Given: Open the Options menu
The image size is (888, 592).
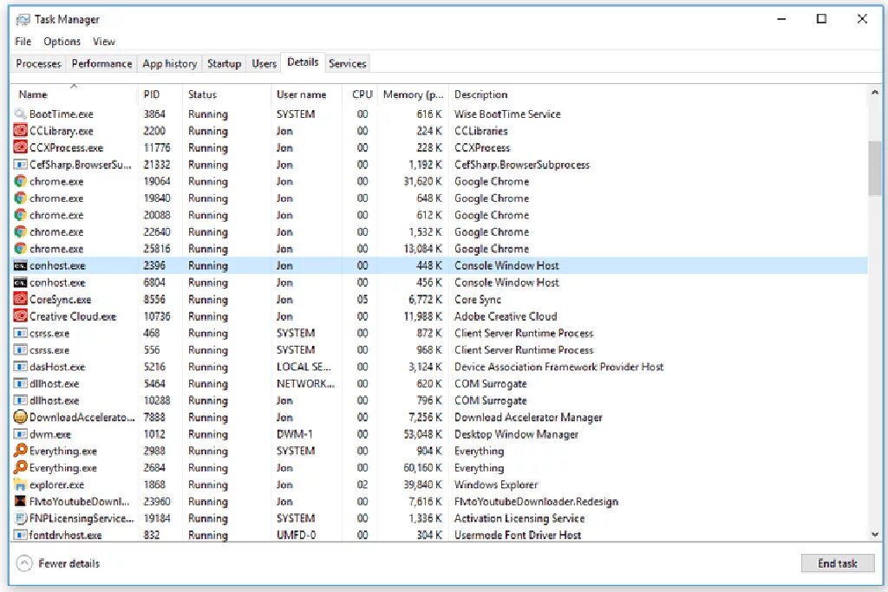Looking at the screenshot, I should coord(62,42).
